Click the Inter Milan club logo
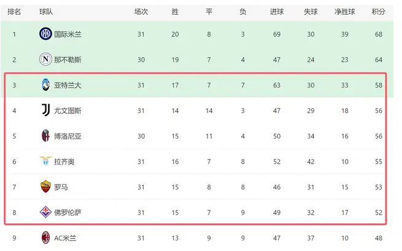402x251 pixels. pos(45,34)
